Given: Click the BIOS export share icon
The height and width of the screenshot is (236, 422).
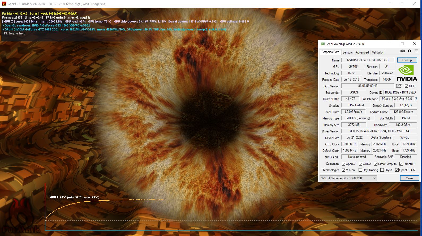Looking at the screenshot, I should point(399,86).
